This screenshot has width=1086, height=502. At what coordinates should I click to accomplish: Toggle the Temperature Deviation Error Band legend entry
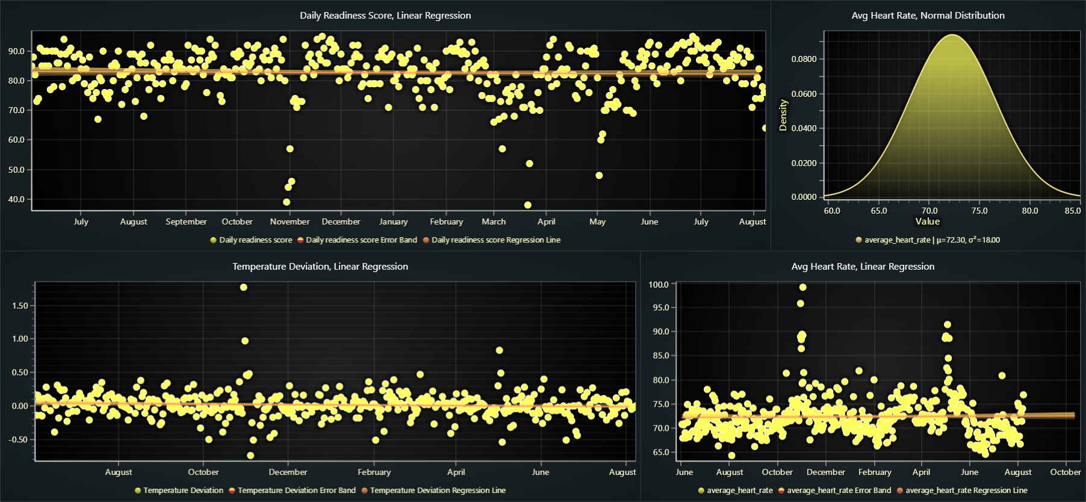296,491
